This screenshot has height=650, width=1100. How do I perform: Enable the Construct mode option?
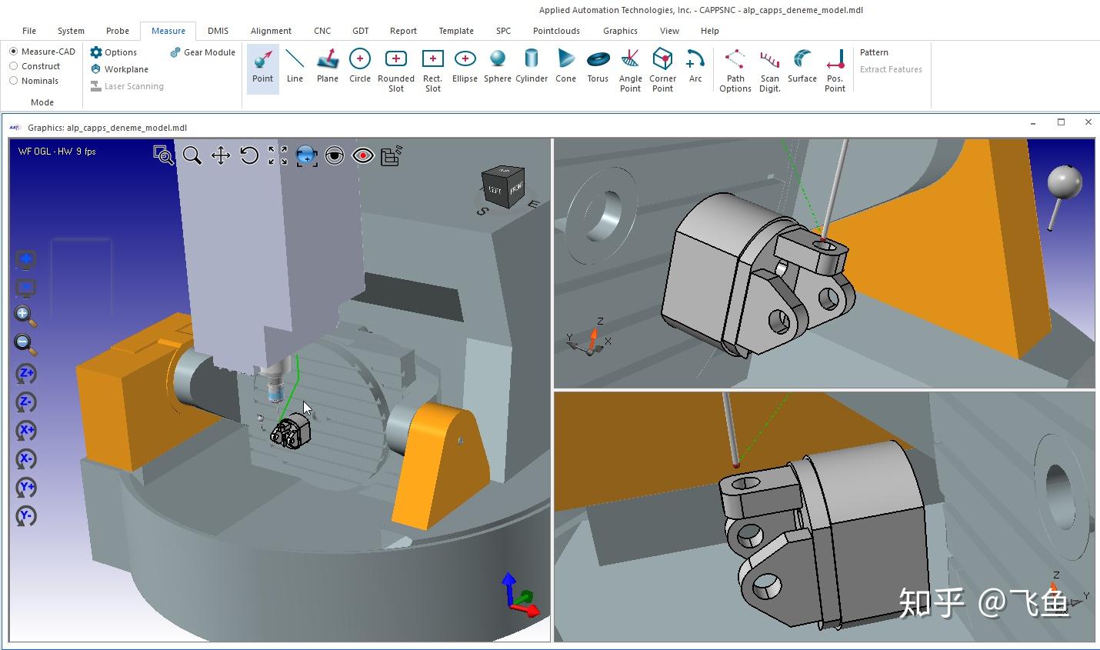point(14,66)
